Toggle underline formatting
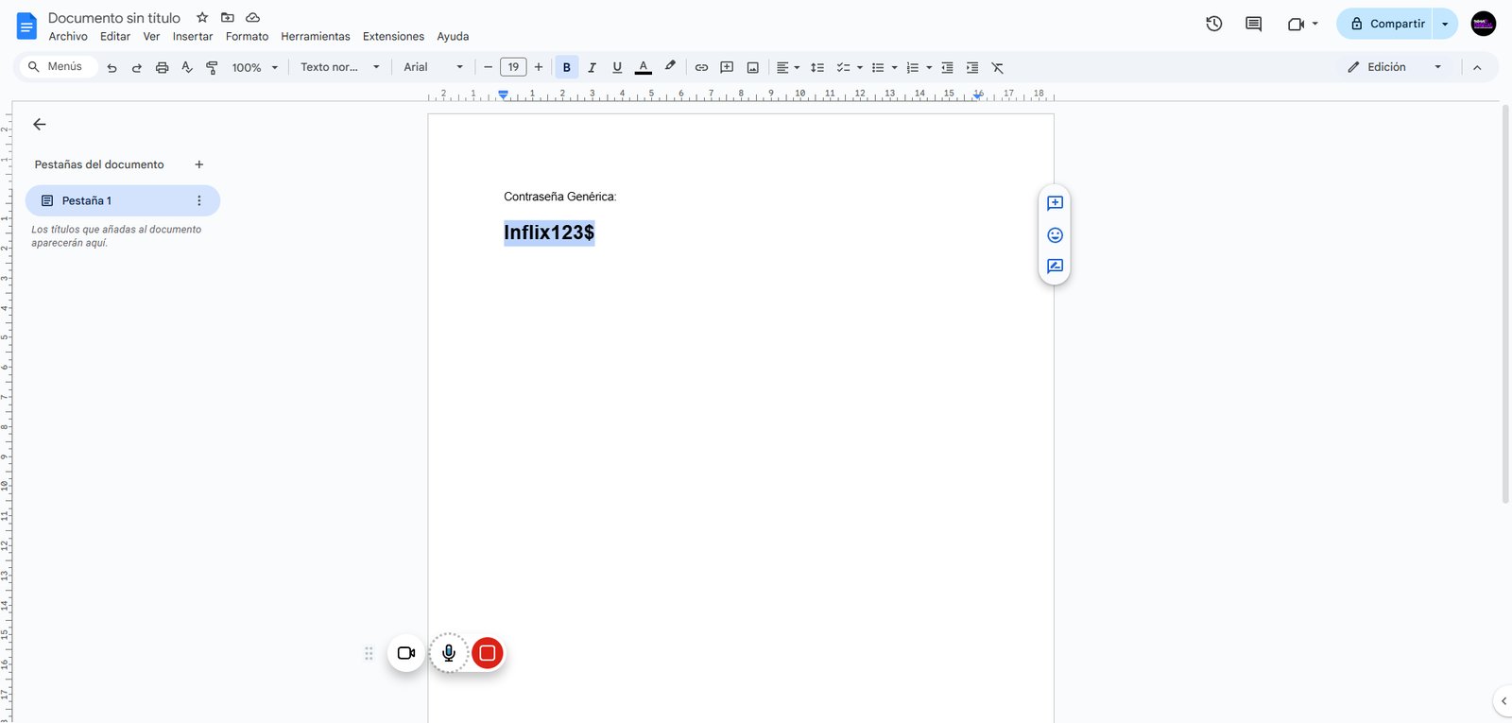Screen dimensions: 1512x723 (617, 67)
